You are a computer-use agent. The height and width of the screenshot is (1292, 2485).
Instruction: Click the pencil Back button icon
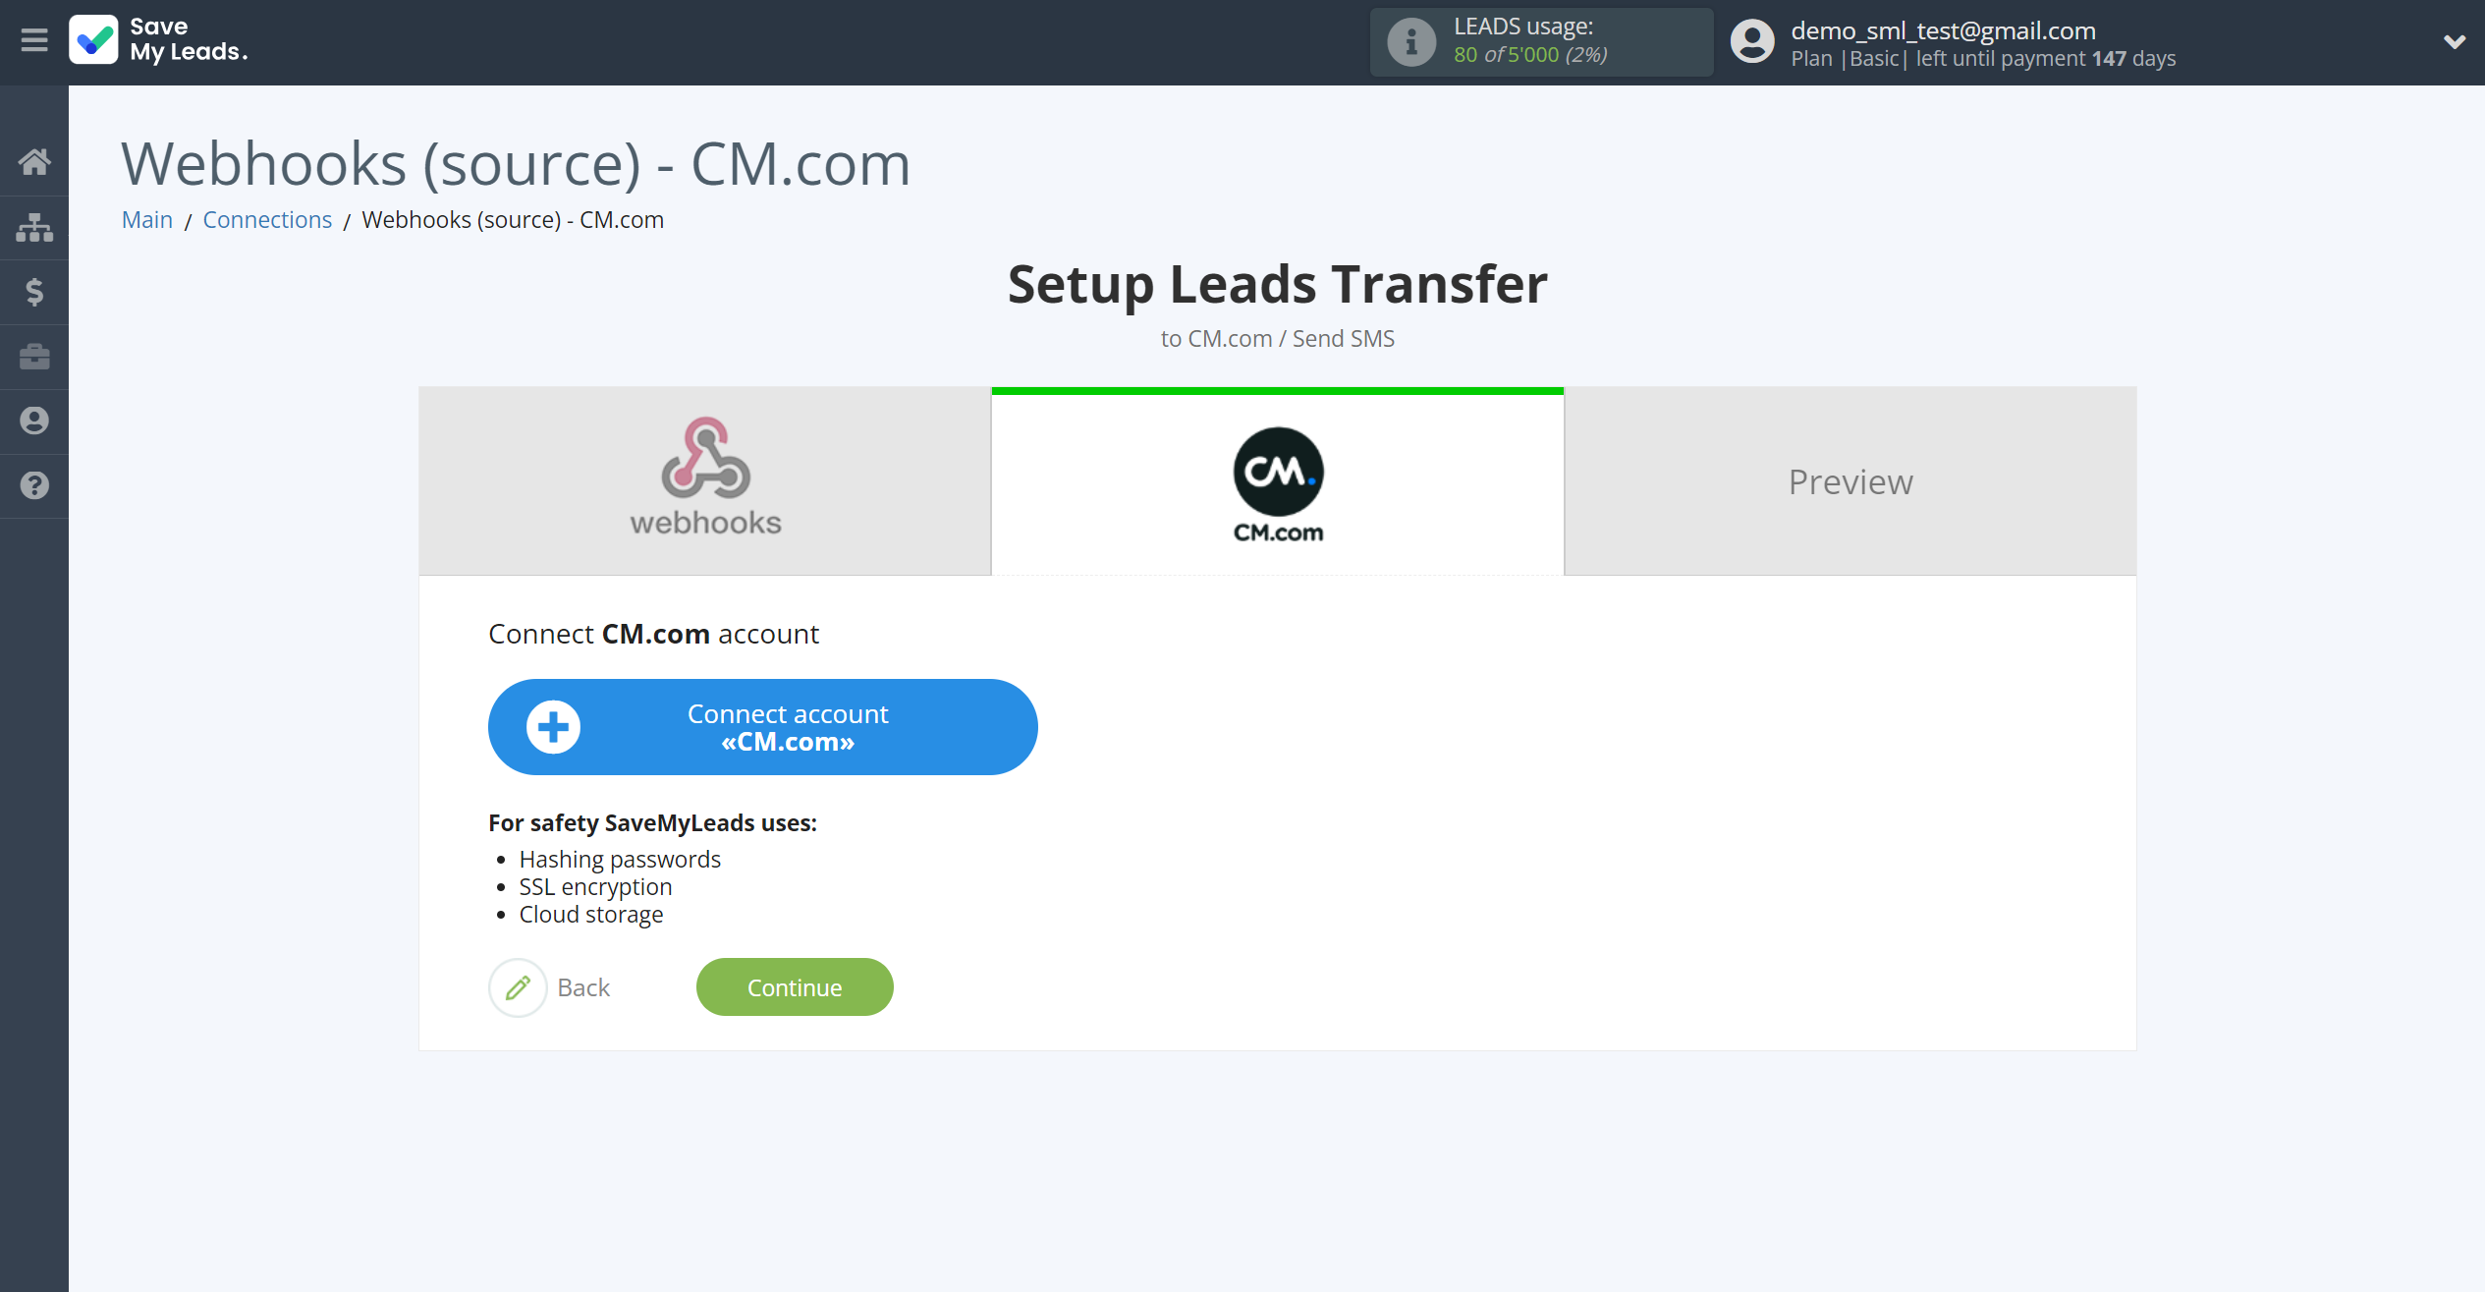516,986
